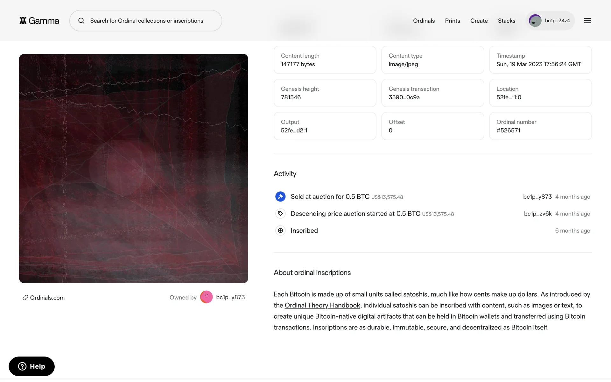Click the Genesis transaction 3590...0c9a card
The image size is (611, 382).
[432, 93]
